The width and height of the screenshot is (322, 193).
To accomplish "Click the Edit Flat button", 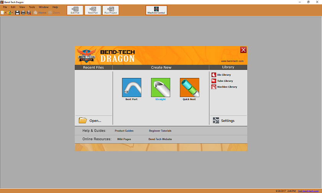I will 75,10.
